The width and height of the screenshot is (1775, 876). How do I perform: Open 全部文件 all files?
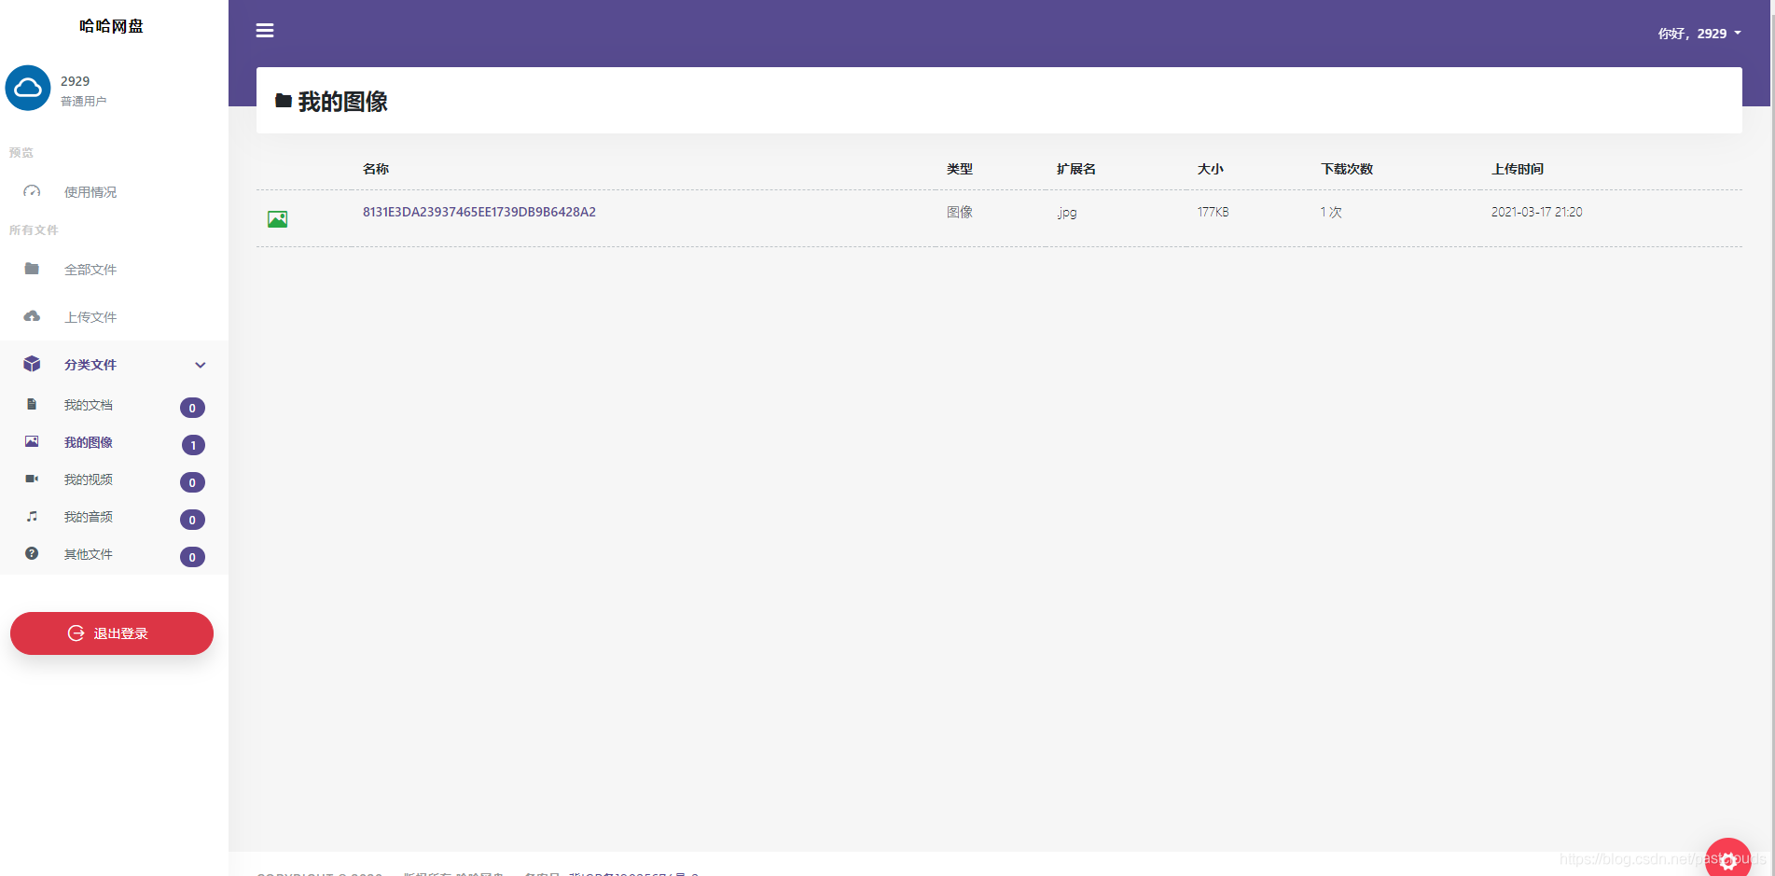click(90, 270)
